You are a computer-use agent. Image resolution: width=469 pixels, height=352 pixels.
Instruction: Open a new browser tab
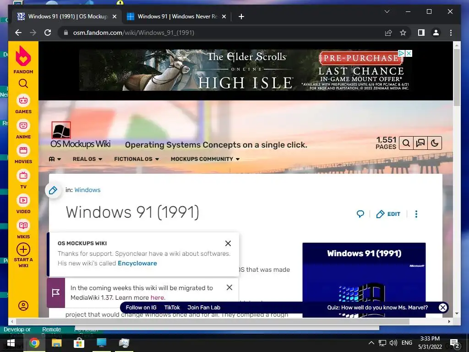click(x=241, y=16)
